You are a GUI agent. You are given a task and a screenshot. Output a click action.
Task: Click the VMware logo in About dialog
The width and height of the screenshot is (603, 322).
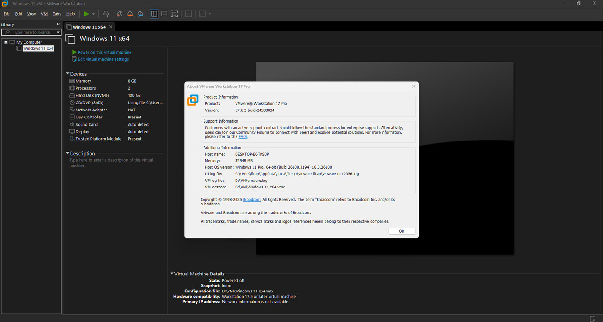coord(193,100)
